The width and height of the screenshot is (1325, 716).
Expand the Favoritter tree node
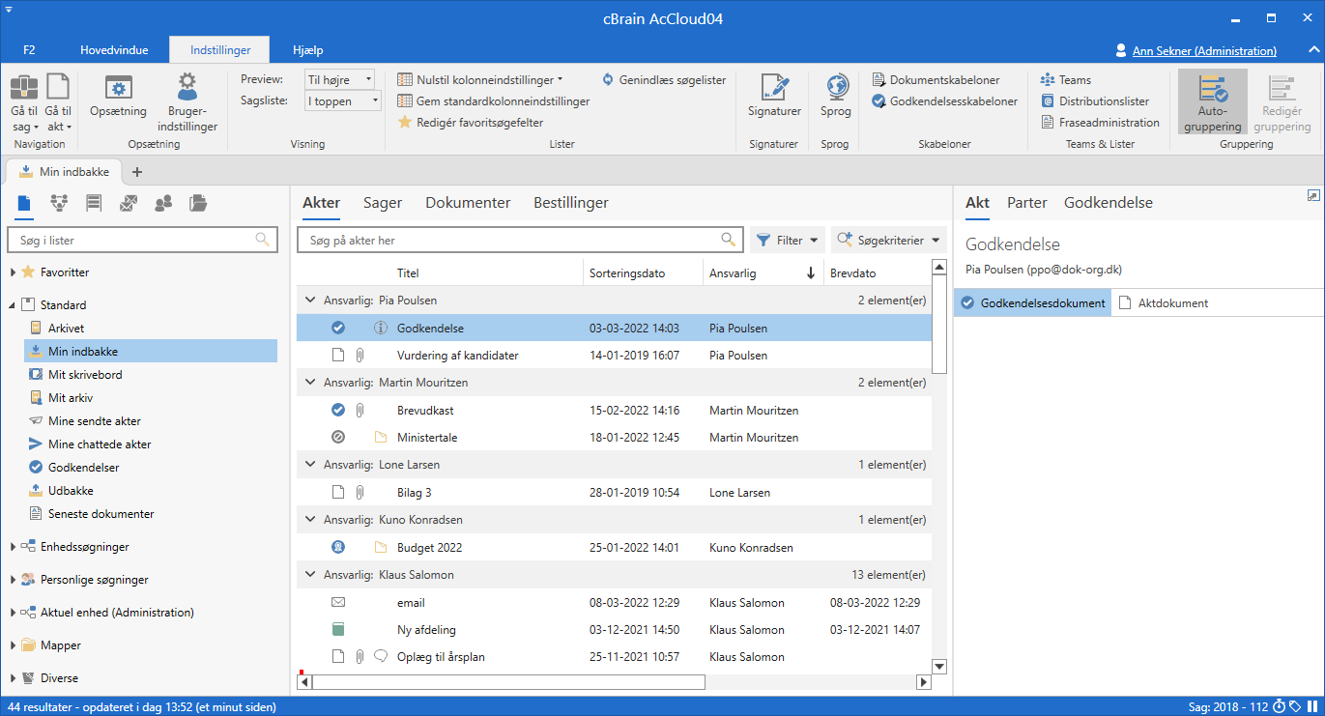click(x=13, y=272)
